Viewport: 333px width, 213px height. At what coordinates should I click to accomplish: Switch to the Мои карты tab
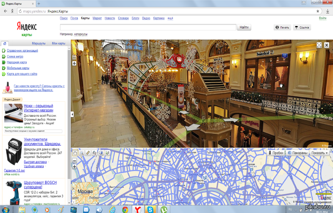pos(58,43)
